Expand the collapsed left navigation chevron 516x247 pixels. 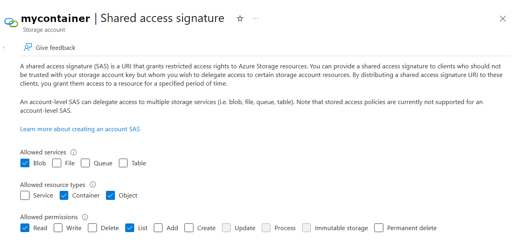tap(4, 48)
